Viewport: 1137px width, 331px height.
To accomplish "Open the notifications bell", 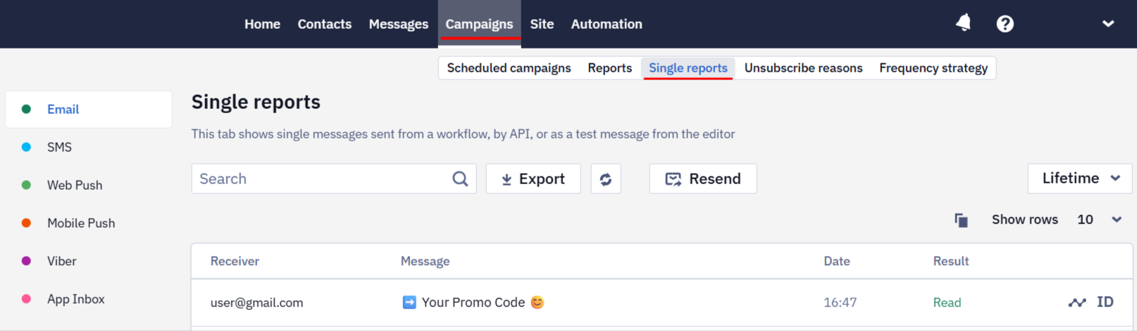I will 963,23.
